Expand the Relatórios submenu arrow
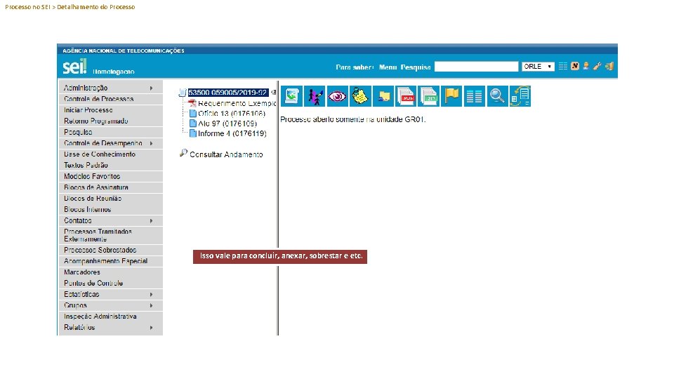Screen dimensions: 674x379 pos(152,328)
